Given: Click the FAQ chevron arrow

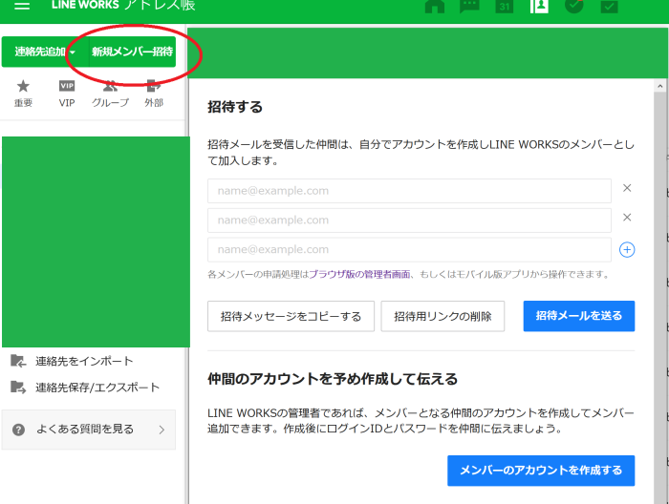Looking at the screenshot, I should pyautogui.click(x=162, y=430).
